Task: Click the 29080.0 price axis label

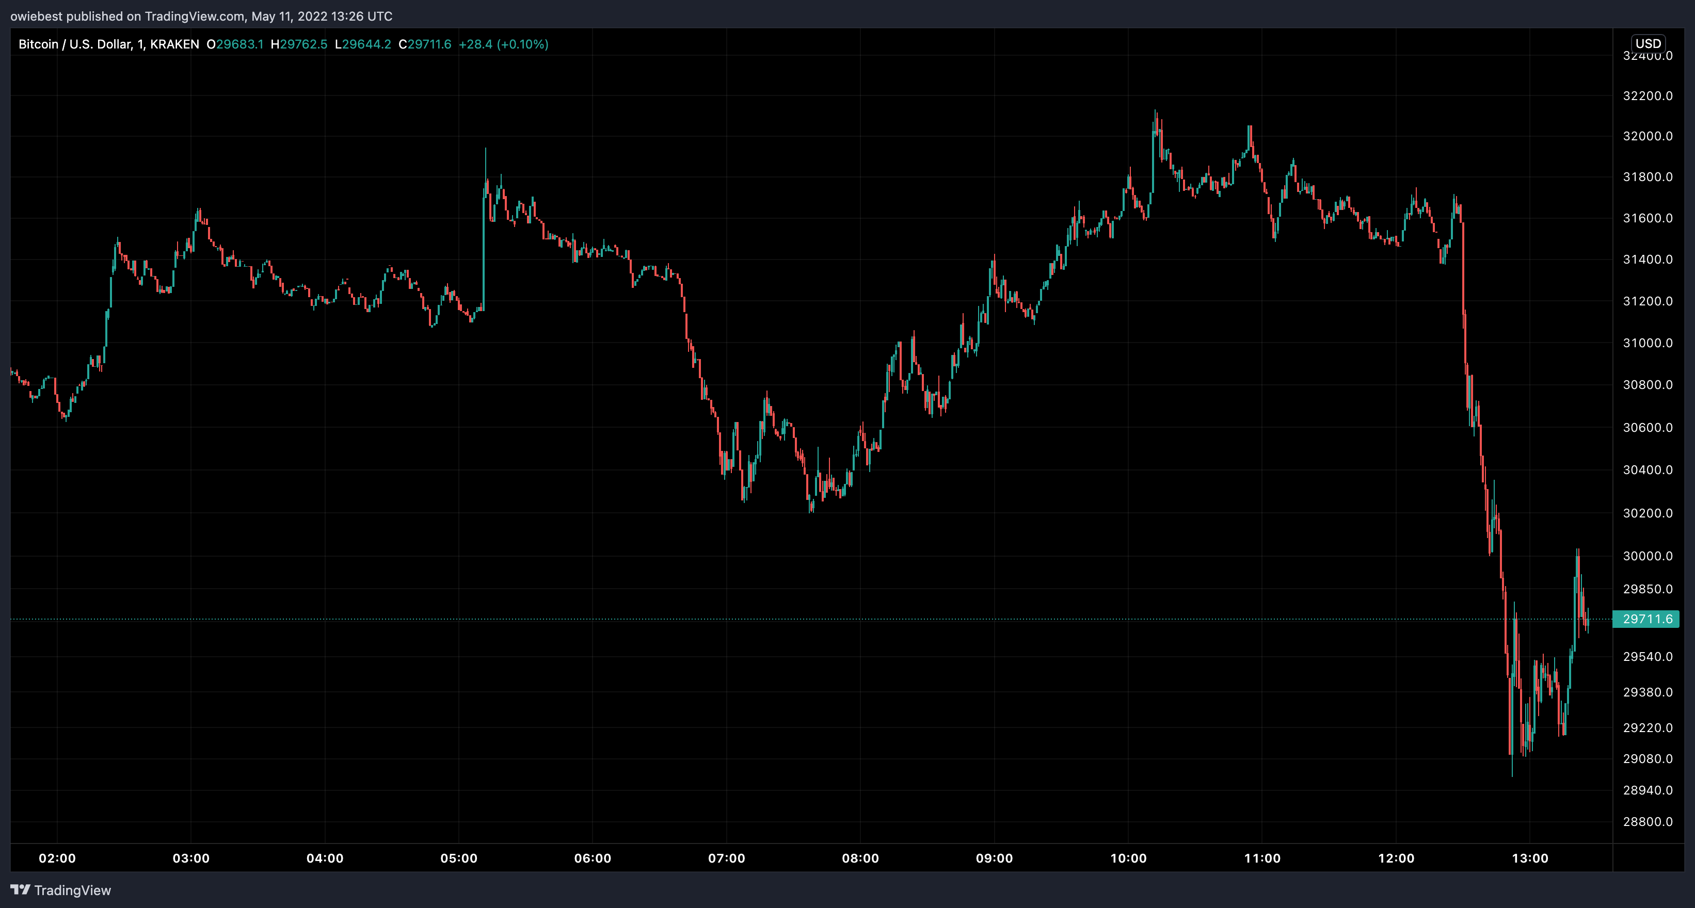Action: click(1648, 759)
